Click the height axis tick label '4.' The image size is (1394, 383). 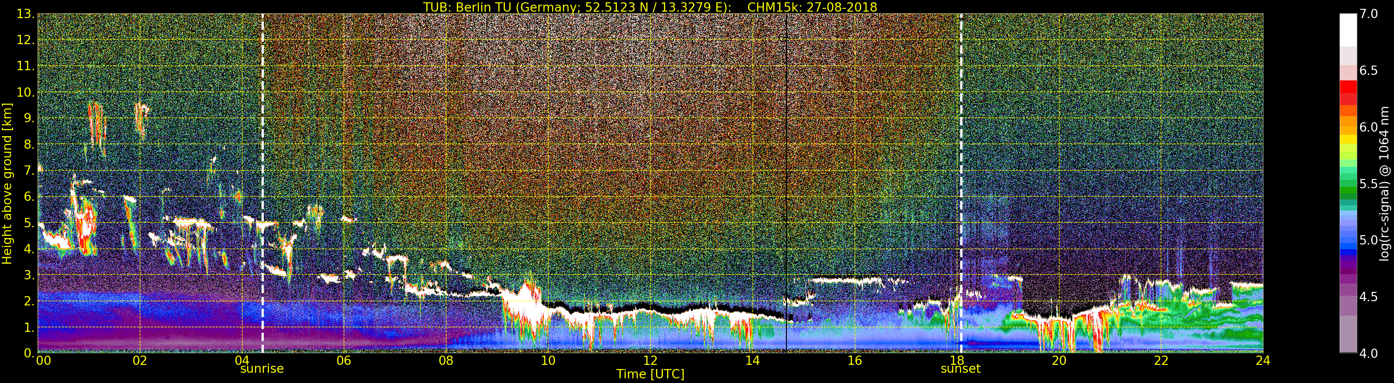(x=29, y=248)
